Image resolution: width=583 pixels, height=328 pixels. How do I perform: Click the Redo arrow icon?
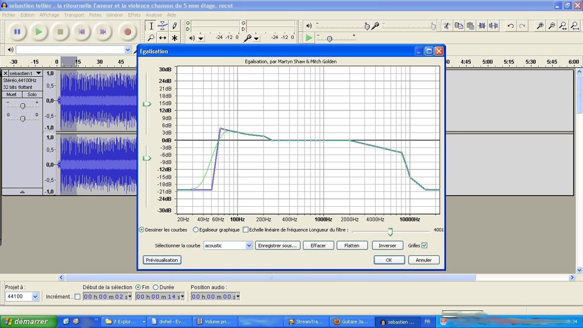pyautogui.click(x=522, y=26)
